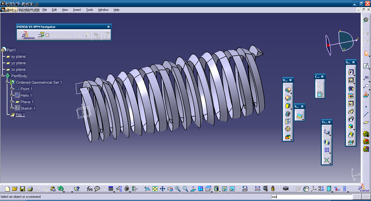The height and width of the screenshot is (201, 371).
Task: Close the ENOVIA V5 VPM Navigator toolbar
Action: pos(108,27)
